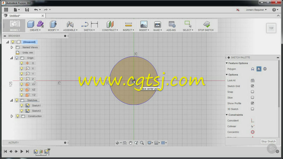
Task: Collapse the Origin folder
Action: 11,58
